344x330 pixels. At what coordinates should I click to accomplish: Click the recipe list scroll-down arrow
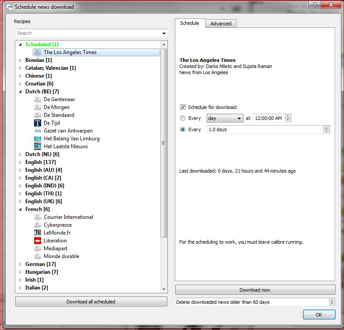(x=164, y=289)
